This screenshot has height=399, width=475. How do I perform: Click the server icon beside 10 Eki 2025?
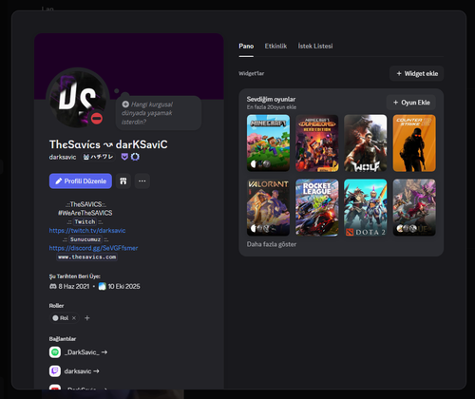click(102, 286)
